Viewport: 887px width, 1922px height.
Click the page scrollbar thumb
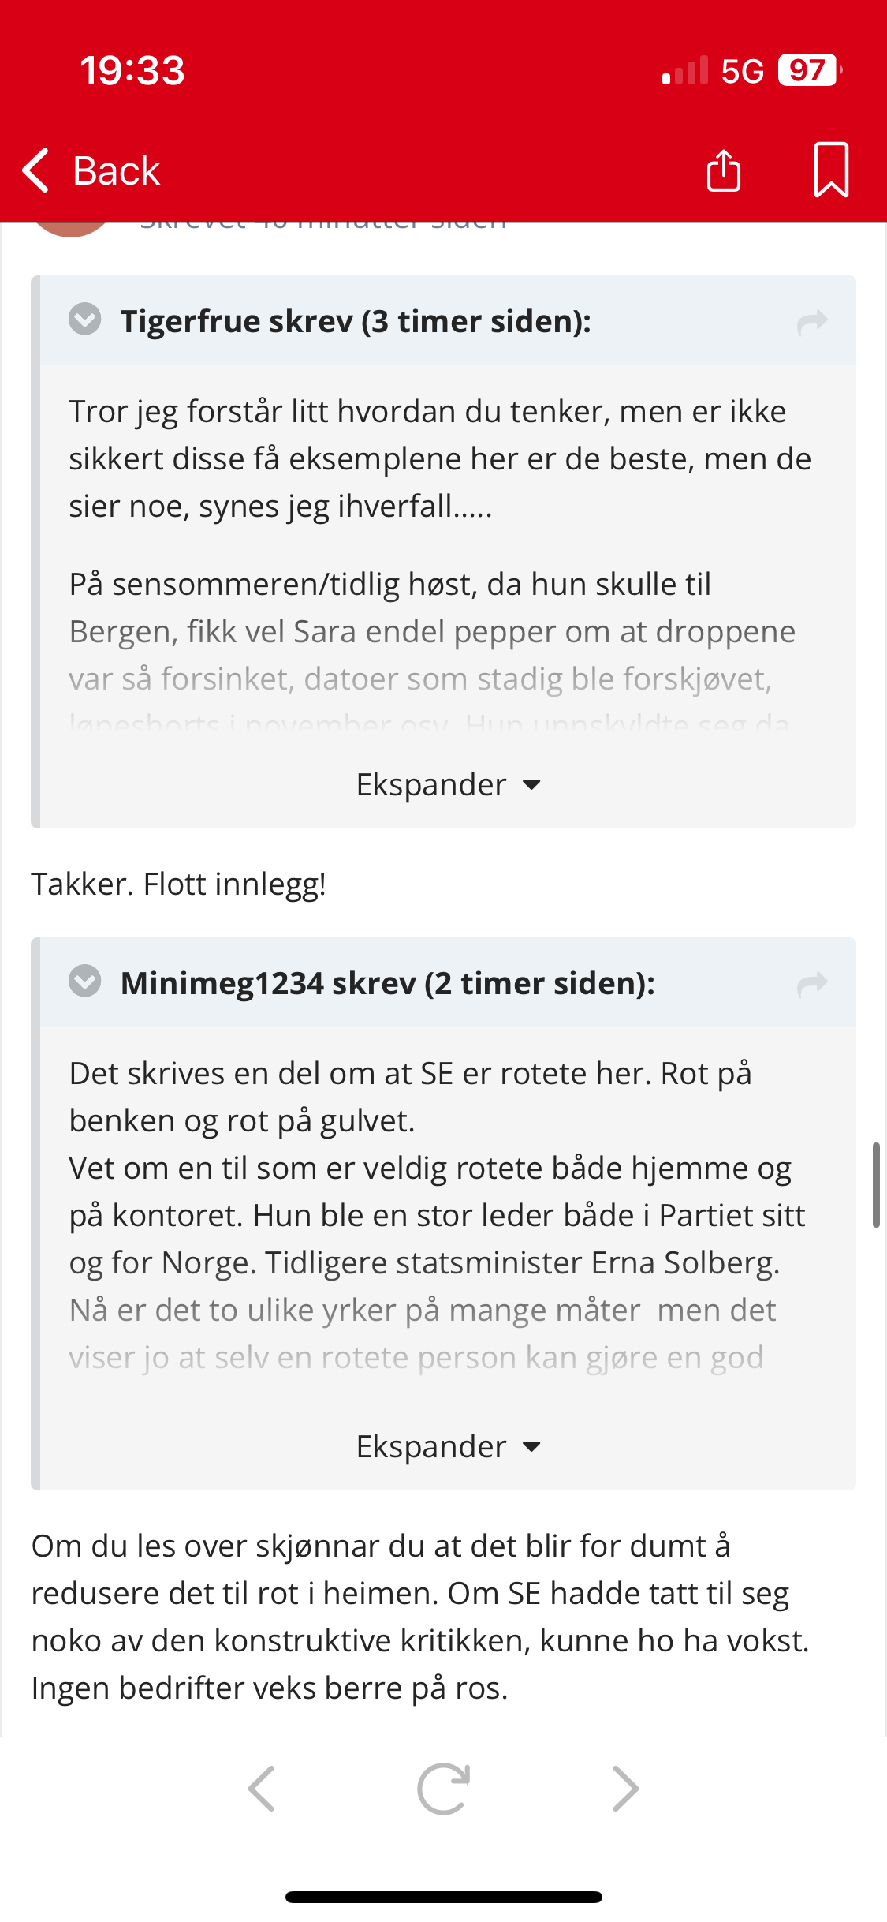coord(876,1184)
